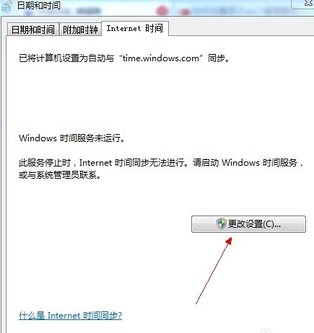
Task: Click the Windows 时间服务未运行 status message
Action: click(x=71, y=138)
